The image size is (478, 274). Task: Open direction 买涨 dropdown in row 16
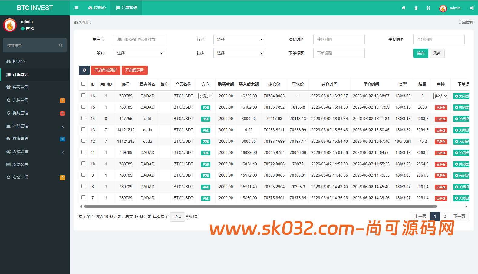[206, 96]
